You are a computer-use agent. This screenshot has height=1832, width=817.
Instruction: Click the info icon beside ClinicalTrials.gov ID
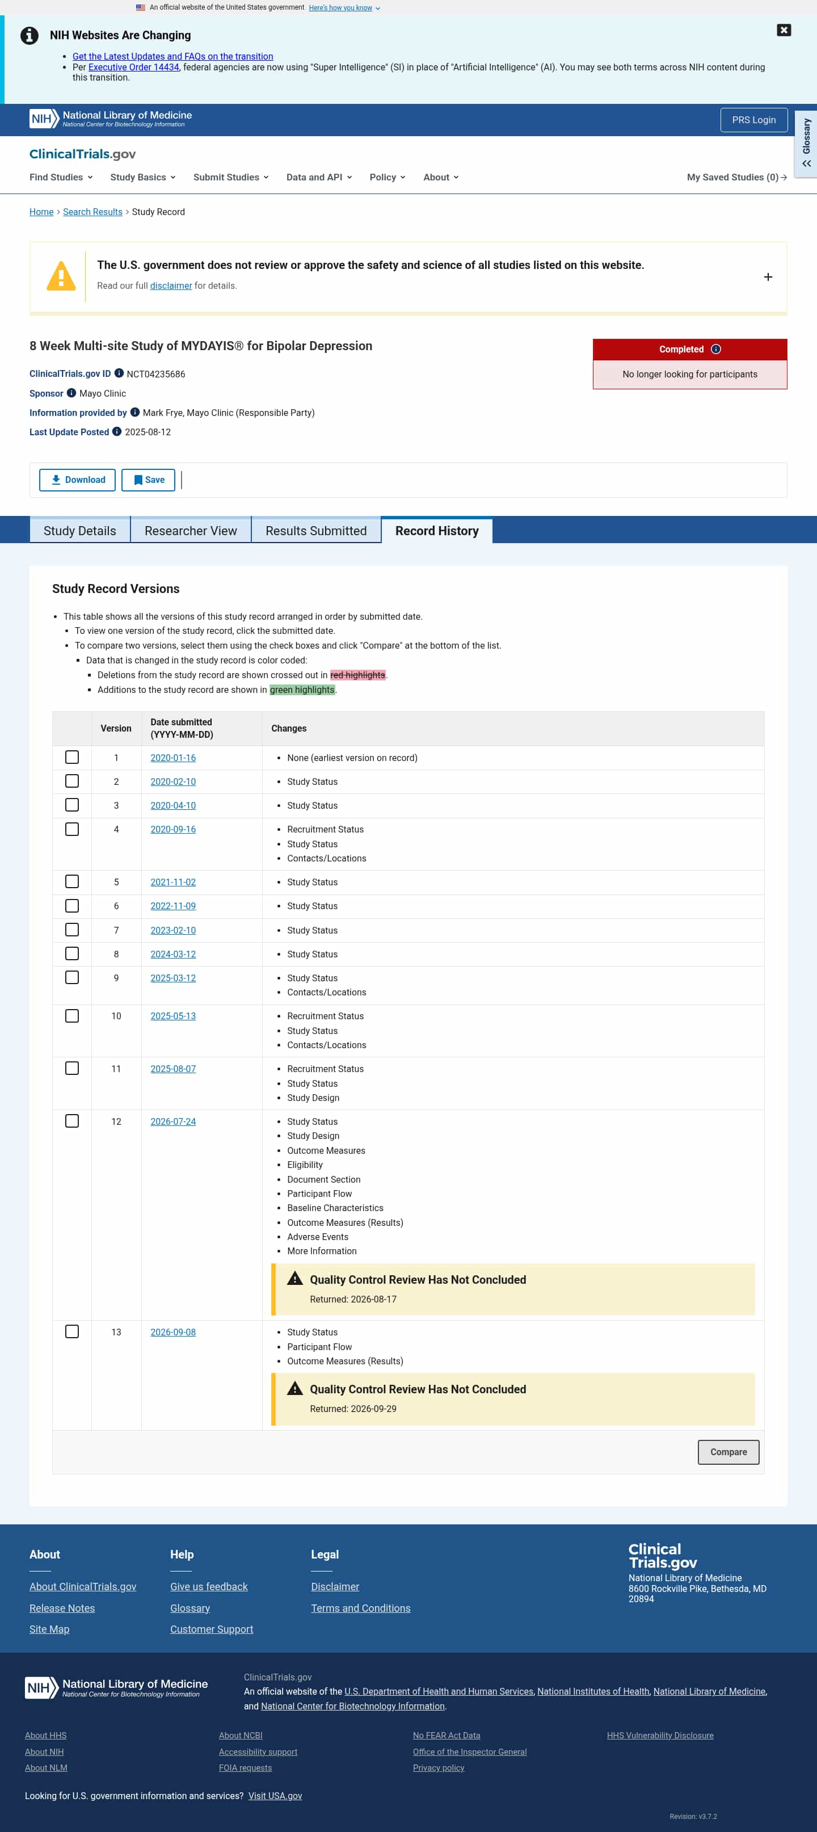pyautogui.click(x=119, y=373)
